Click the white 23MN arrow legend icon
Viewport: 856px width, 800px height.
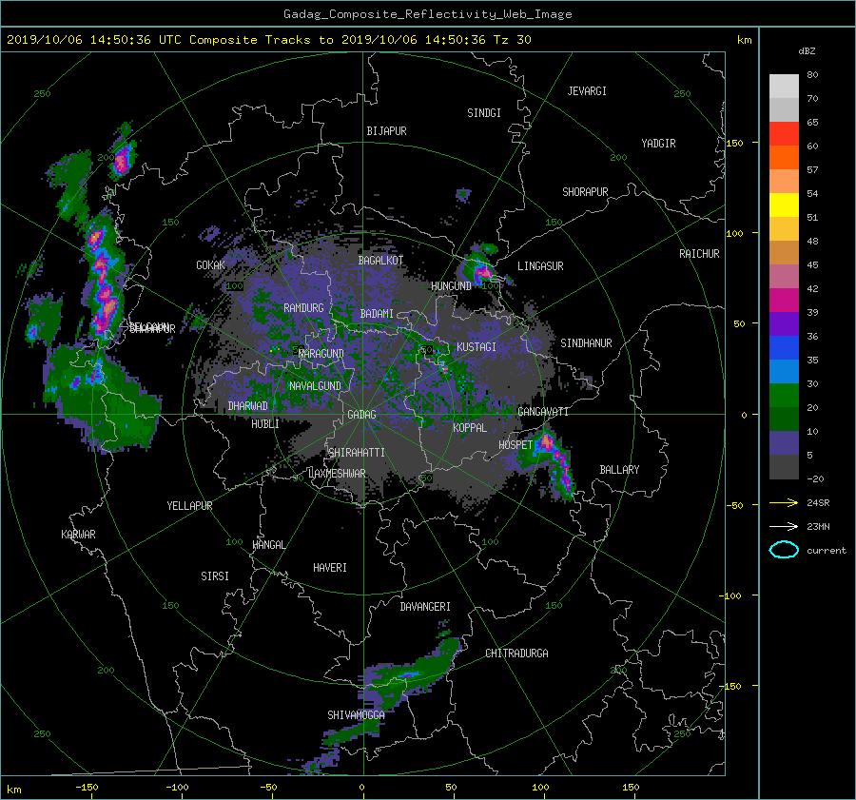click(x=784, y=526)
